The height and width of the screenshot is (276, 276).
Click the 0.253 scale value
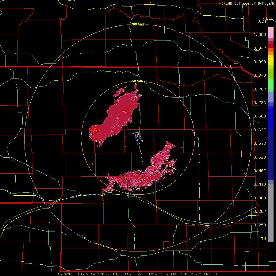click(x=260, y=225)
